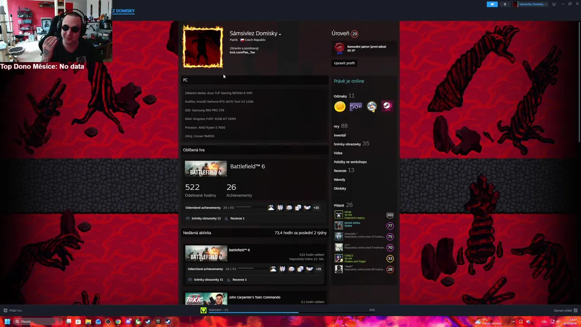Open Steam notifications bell
Viewport: 581px width, 327px height.
coord(505,4)
